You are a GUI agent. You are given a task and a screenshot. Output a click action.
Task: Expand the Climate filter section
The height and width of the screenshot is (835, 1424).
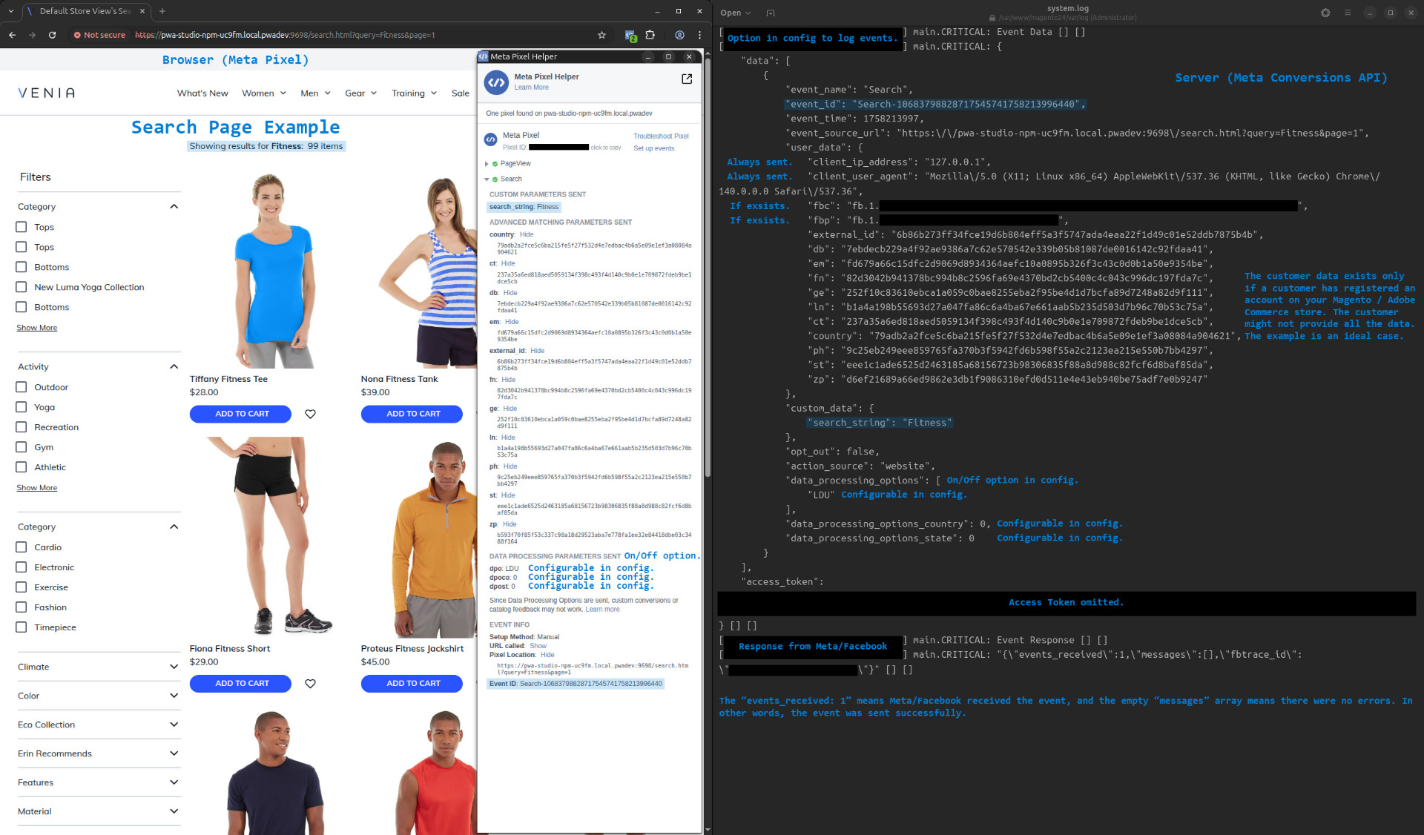174,667
